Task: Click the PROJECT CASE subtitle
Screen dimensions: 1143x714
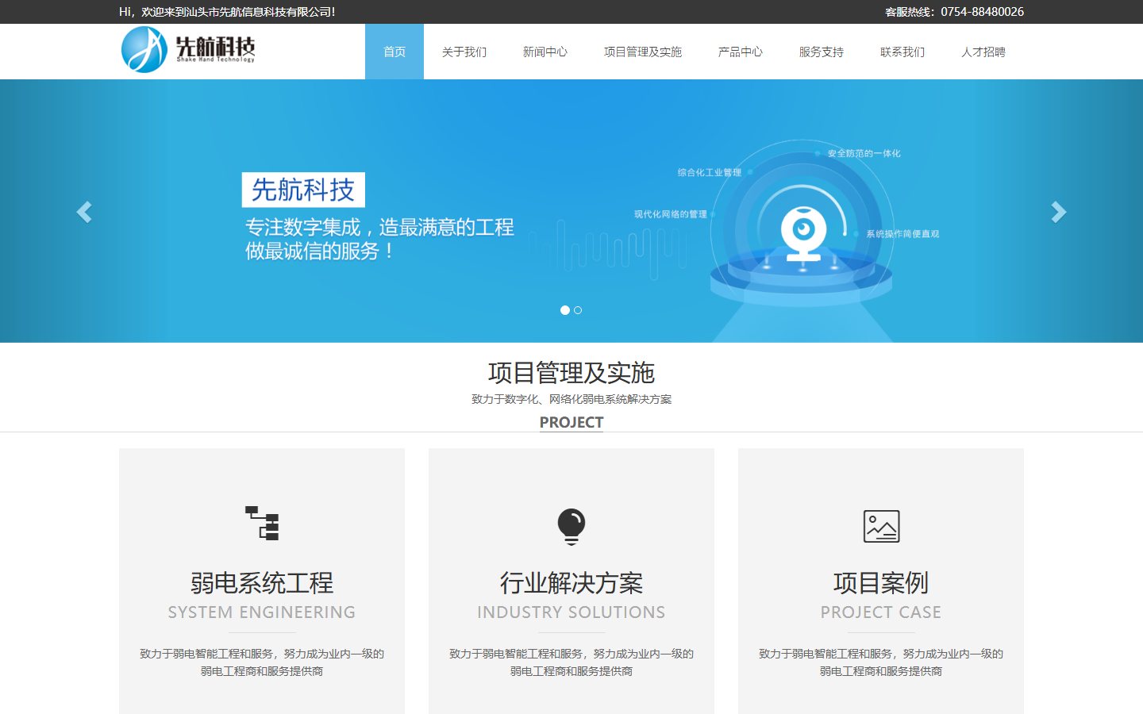Action: (881, 612)
